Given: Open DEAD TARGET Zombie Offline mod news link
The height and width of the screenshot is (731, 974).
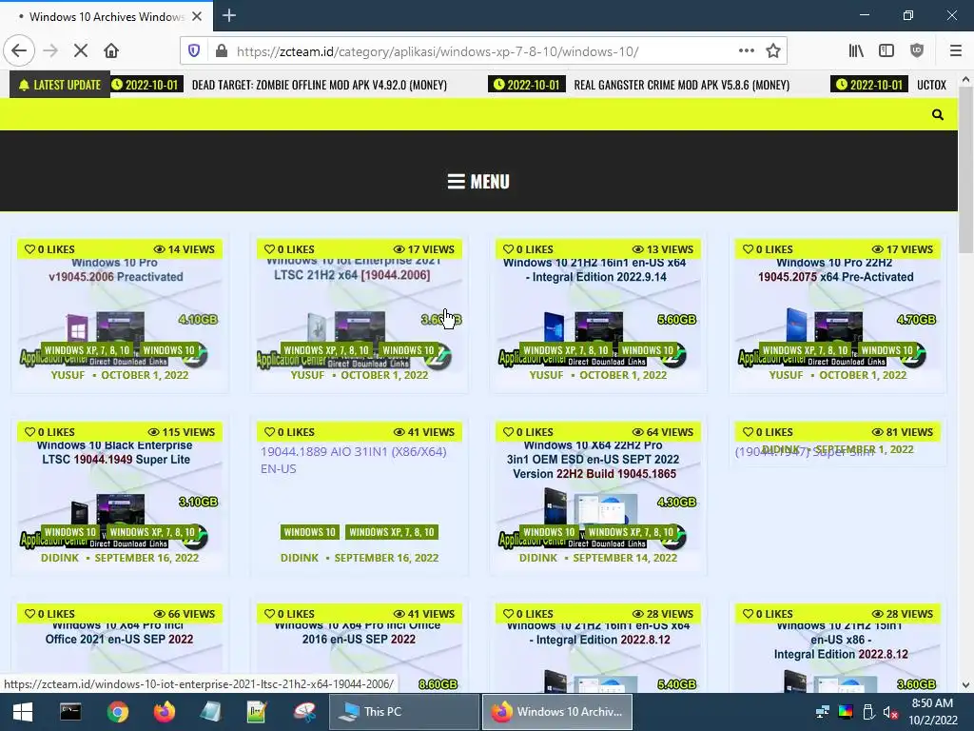Looking at the screenshot, I should tap(320, 85).
